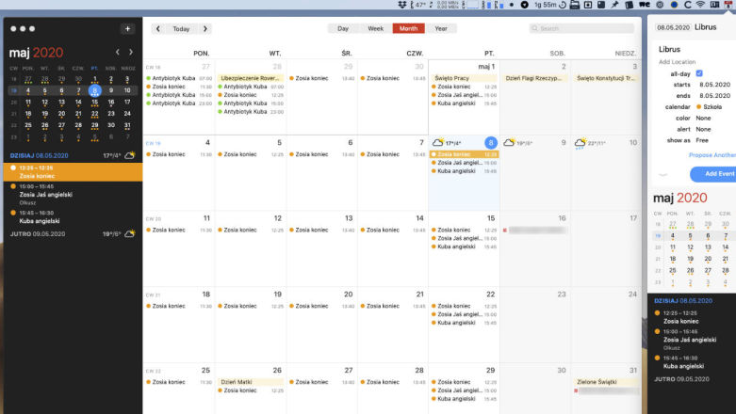Click orange Szkoła calendar dot
Viewport: 736px width, 414px height.
(699, 107)
